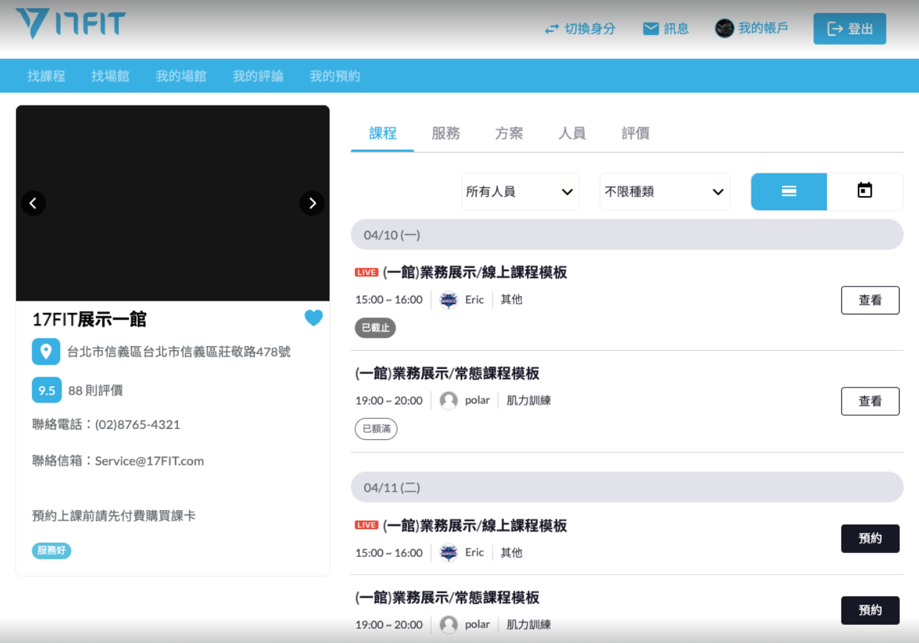Click 預約 for the 04/11 線上課程模板 class
This screenshot has width=919, height=643.
870,538
